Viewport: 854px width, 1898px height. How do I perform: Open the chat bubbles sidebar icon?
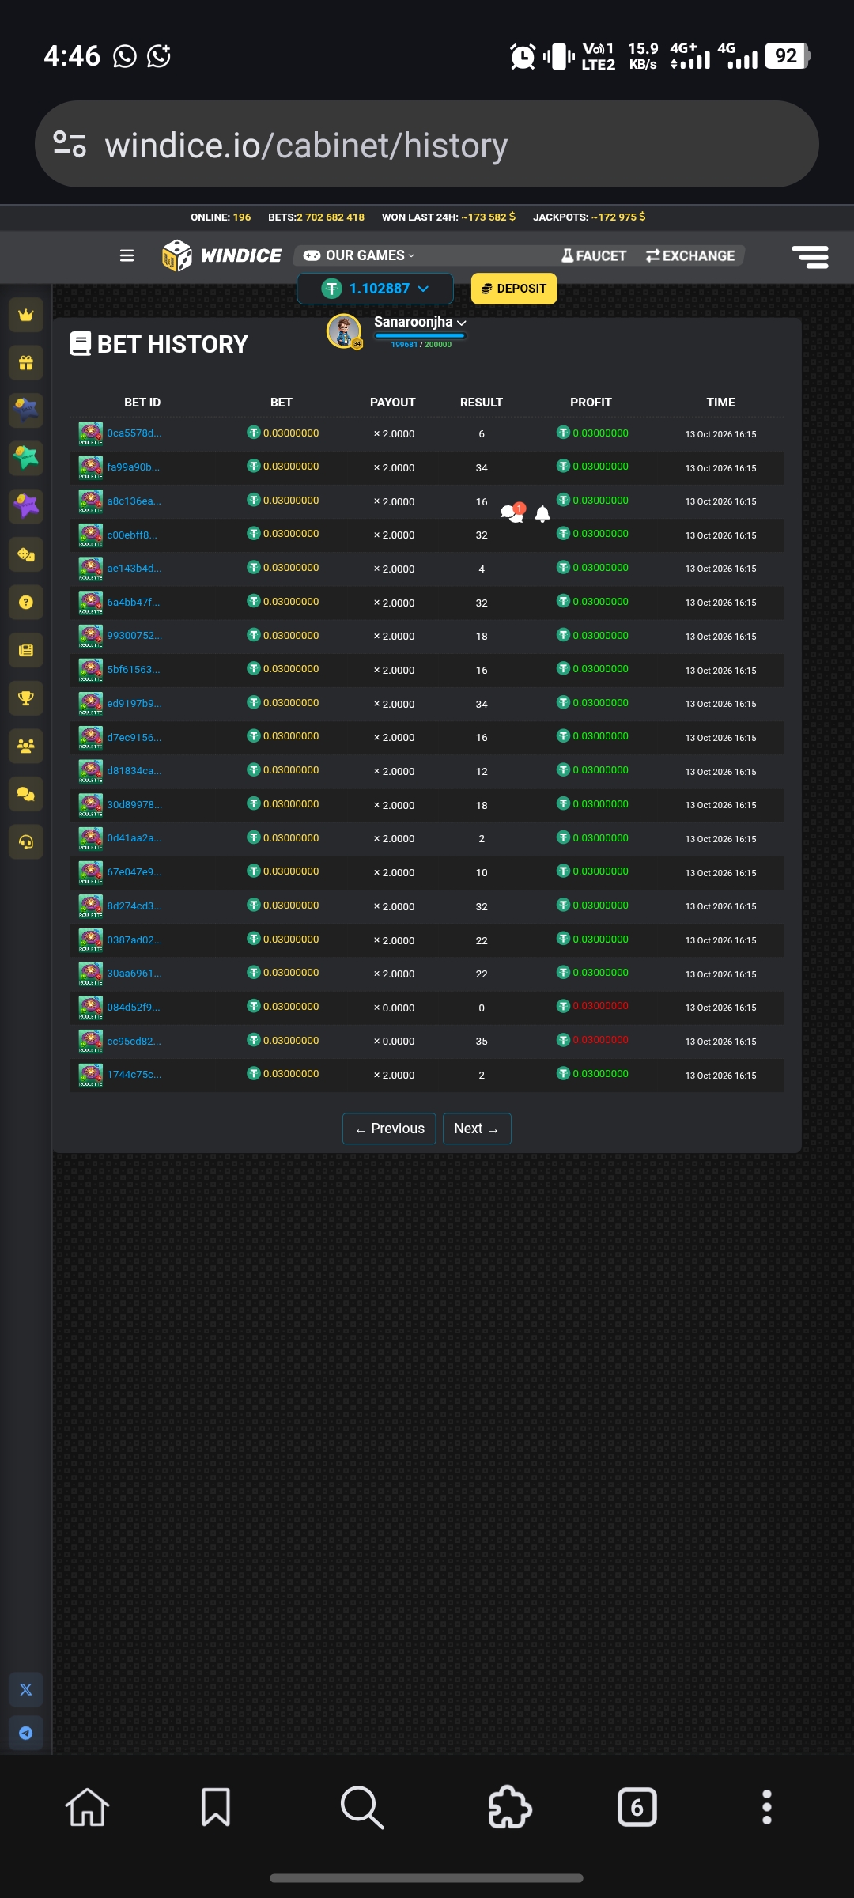point(26,794)
